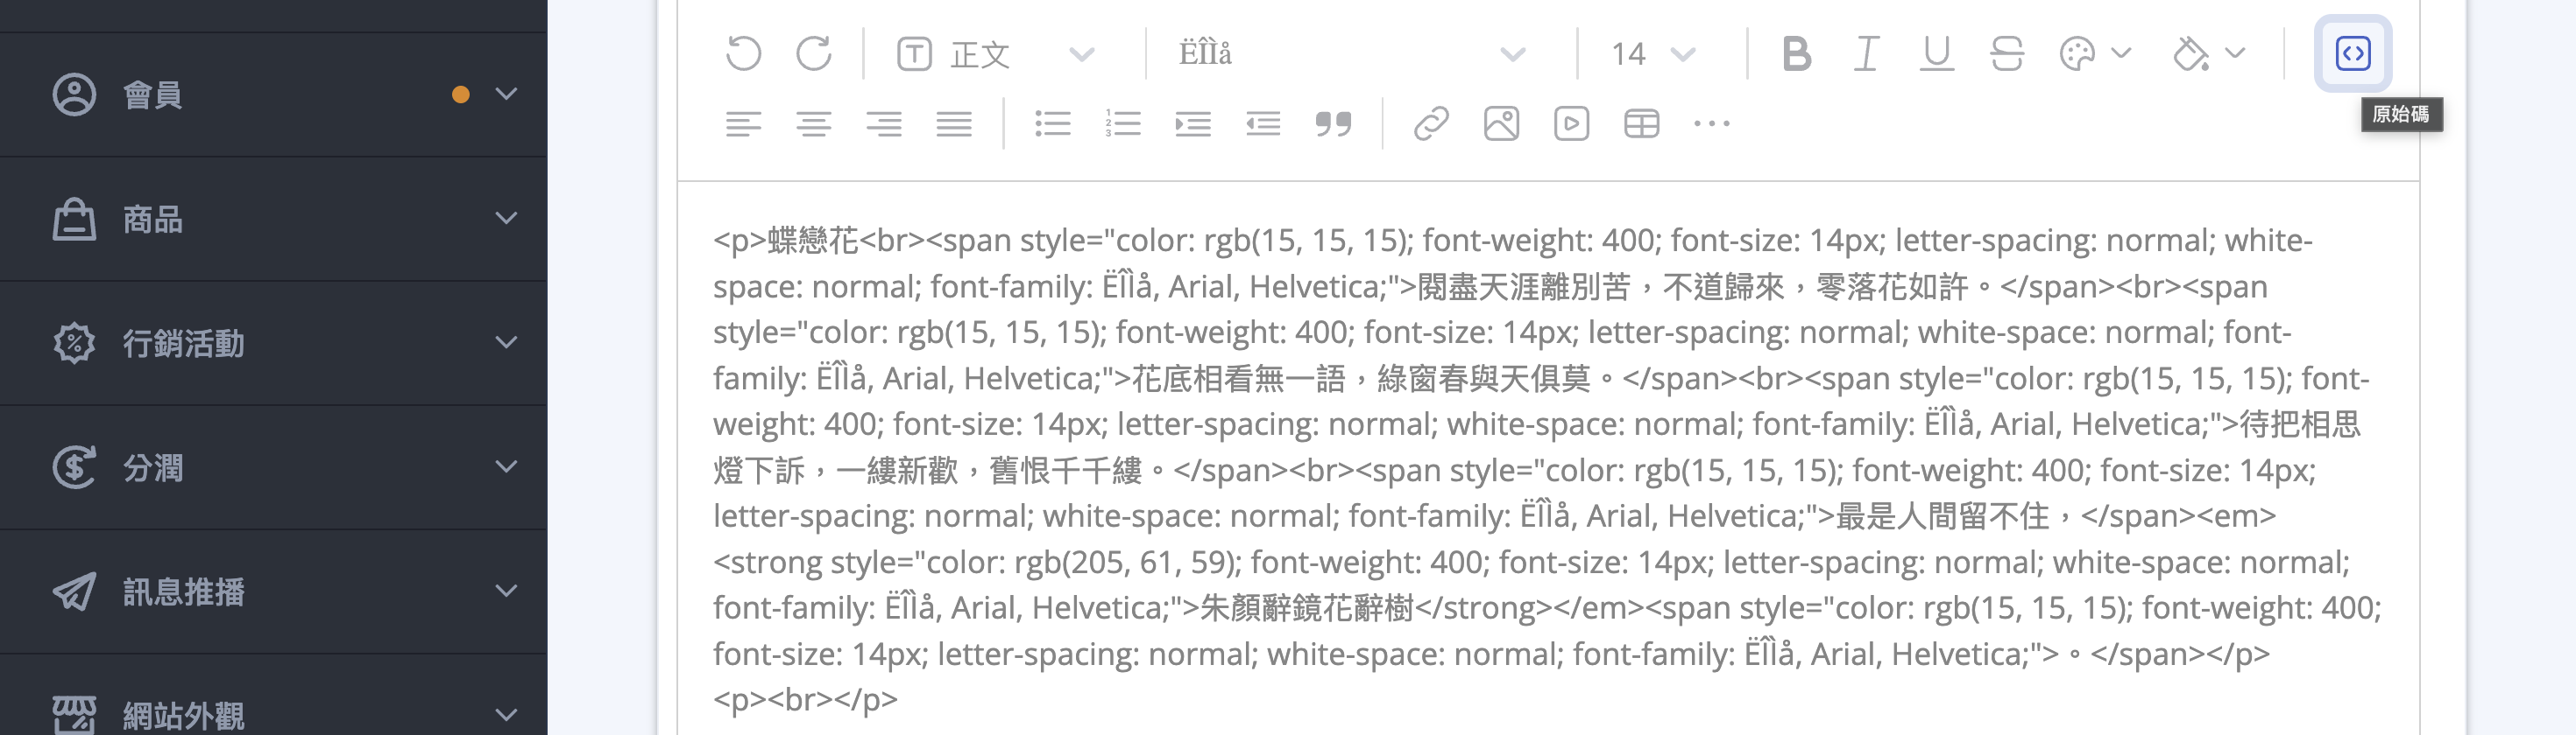This screenshot has width=2576, height=735.
Task: Toggle strikethrough formatting
Action: click(2007, 54)
